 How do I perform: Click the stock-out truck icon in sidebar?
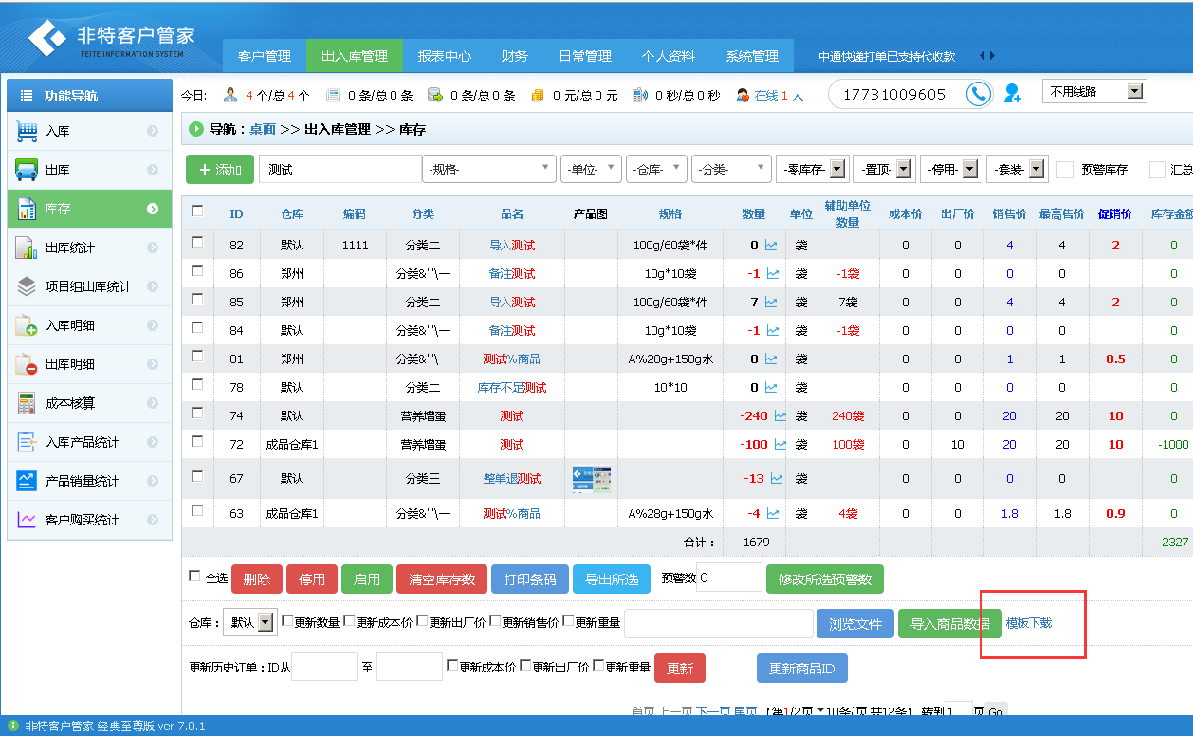coord(27,170)
